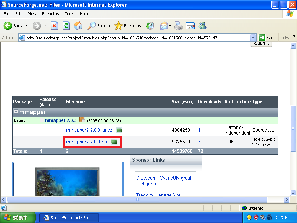The width and height of the screenshot is (297, 223).
Task: Click the horizontal scrollbar thumb
Action: coord(137,199)
